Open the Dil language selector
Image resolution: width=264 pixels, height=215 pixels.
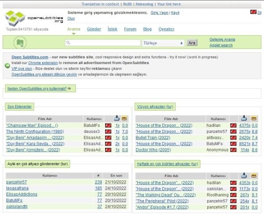(259, 13)
